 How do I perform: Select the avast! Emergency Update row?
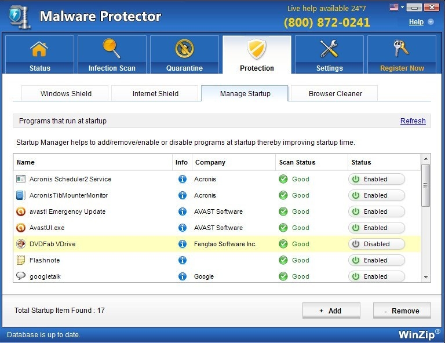click(x=93, y=211)
